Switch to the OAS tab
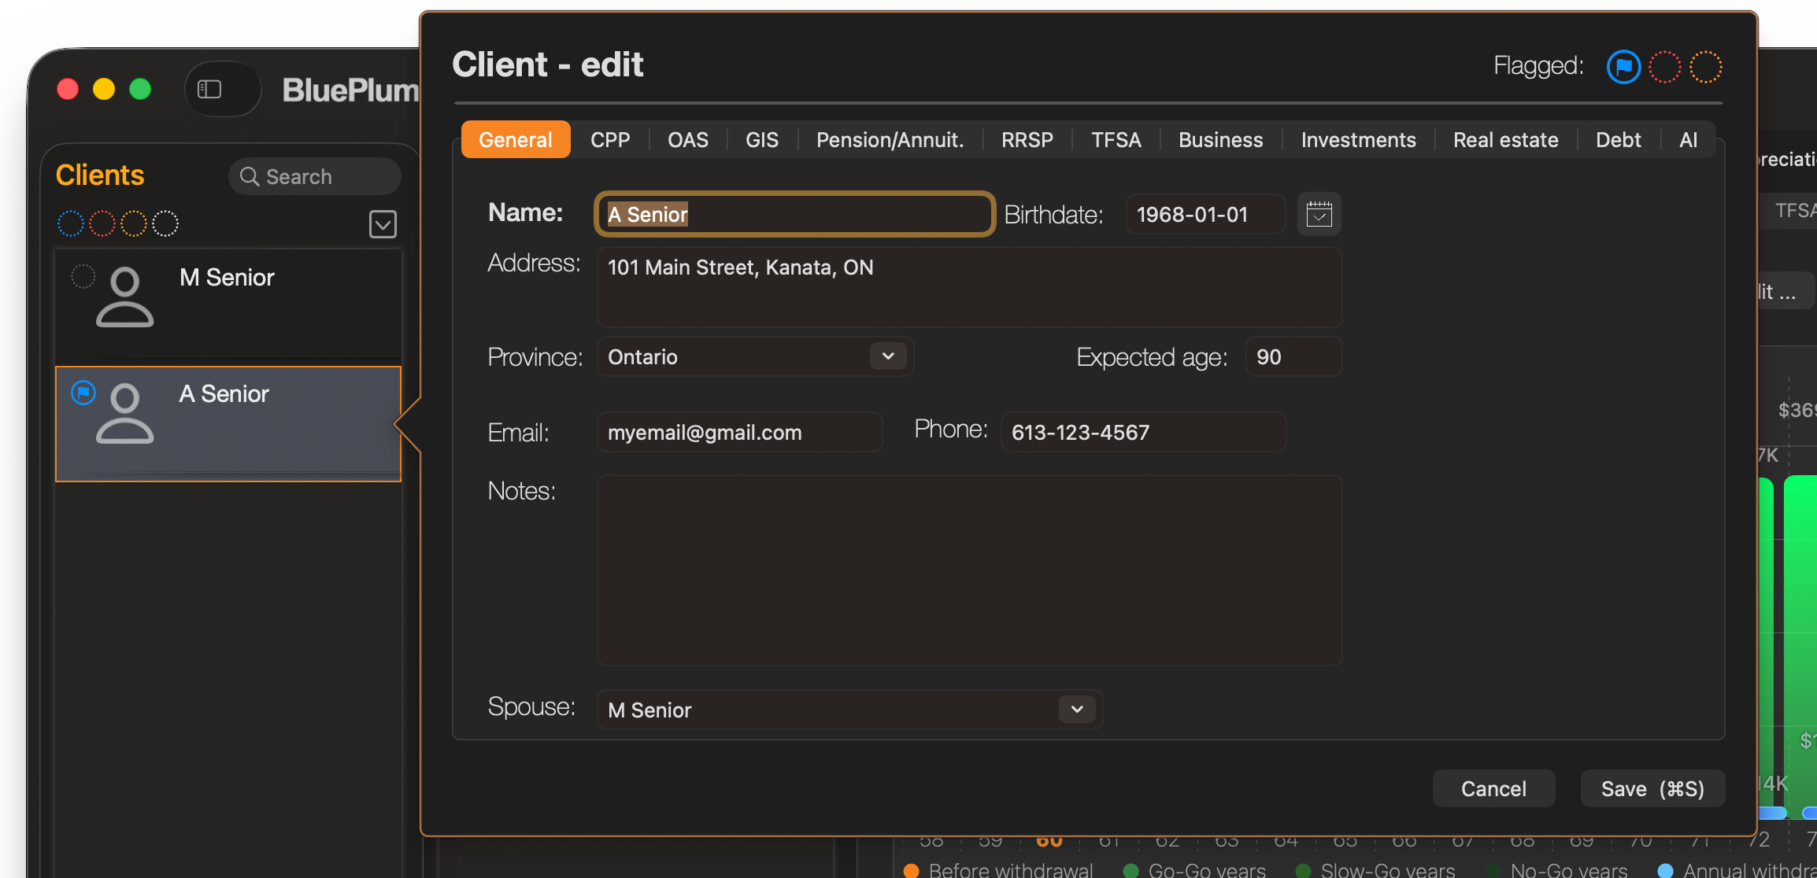 (688, 140)
